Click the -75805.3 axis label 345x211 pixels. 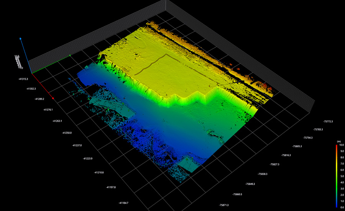coord(297,146)
